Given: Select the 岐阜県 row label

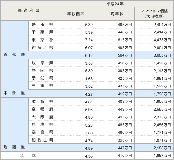Looking at the screenshot, I should click(x=42, y=63).
